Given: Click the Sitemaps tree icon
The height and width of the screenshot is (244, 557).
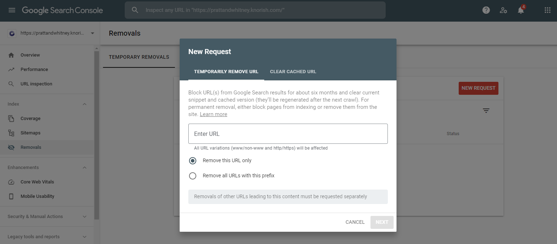Looking at the screenshot, I should [x=11, y=133].
